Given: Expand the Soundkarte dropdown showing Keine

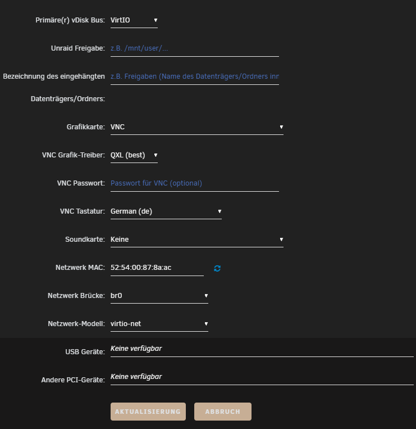Looking at the screenshot, I should (196, 240).
